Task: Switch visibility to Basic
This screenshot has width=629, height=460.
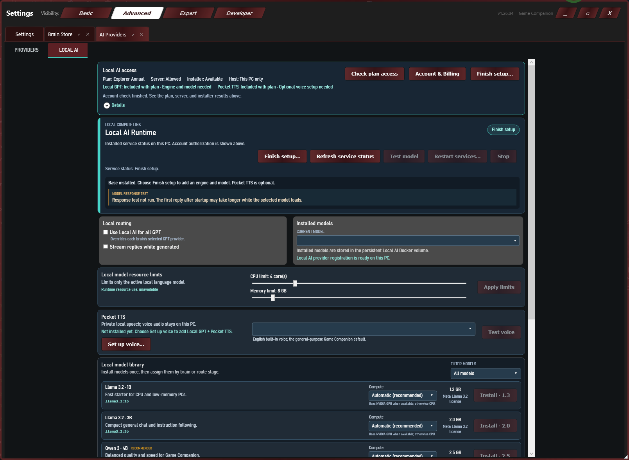Action: [86, 13]
